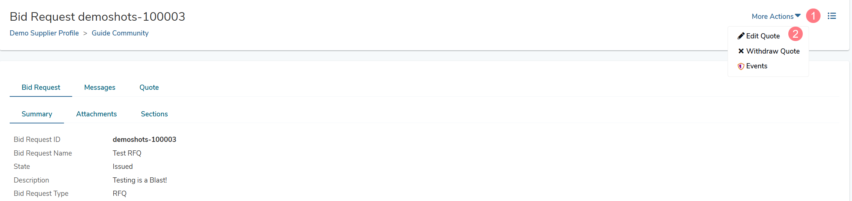
Task: Switch to the Attachments sub-tab
Action: coord(97,114)
